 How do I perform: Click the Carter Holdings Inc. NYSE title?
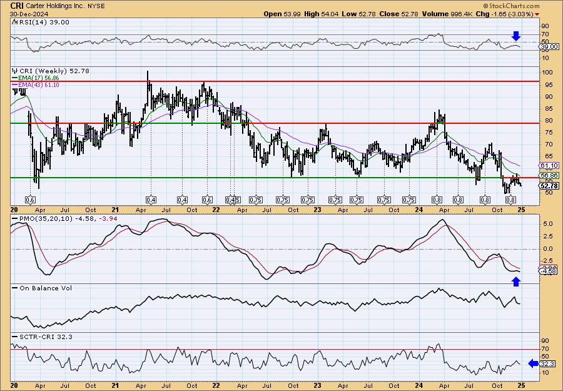point(65,6)
